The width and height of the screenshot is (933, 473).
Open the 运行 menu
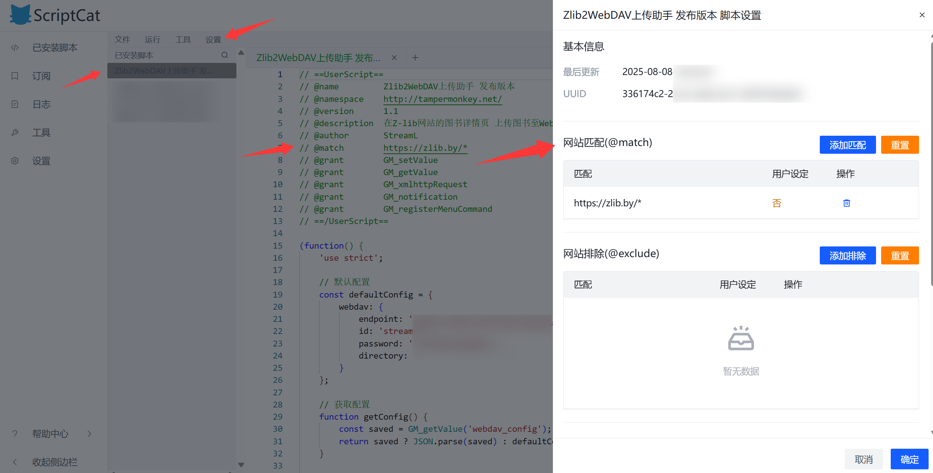pyautogui.click(x=153, y=39)
